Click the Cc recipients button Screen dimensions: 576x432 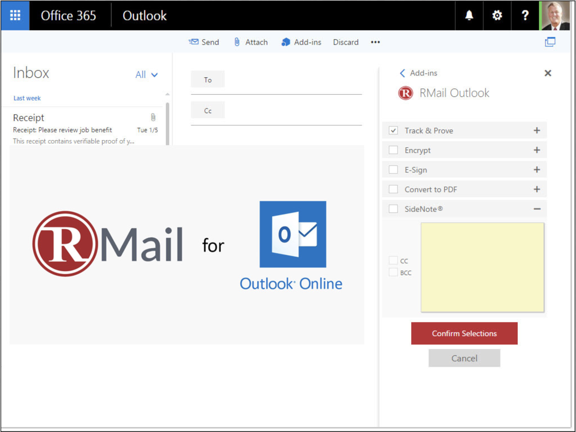[208, 110]
